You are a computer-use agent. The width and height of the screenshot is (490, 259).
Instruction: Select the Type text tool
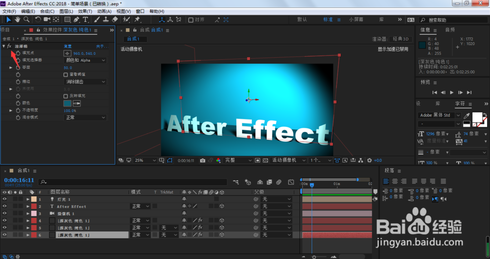(85, 20)
